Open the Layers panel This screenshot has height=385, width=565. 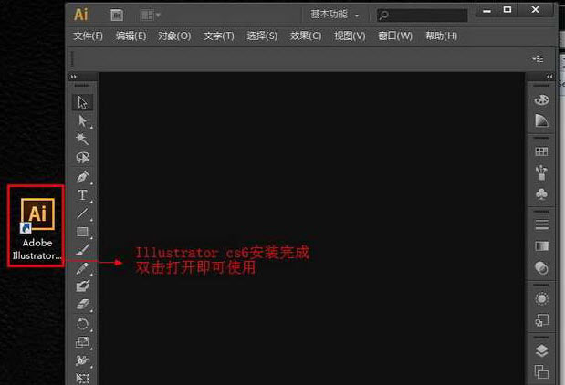[x=541, y=350]
